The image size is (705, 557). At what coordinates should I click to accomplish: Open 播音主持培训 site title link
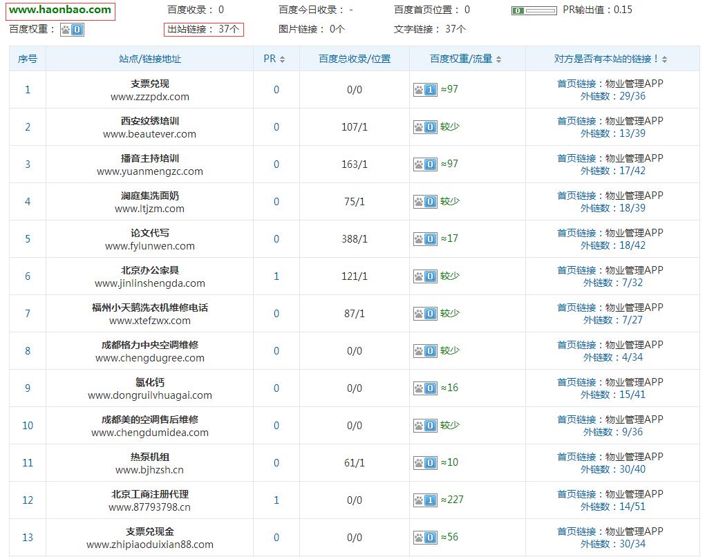click(149, 158)
